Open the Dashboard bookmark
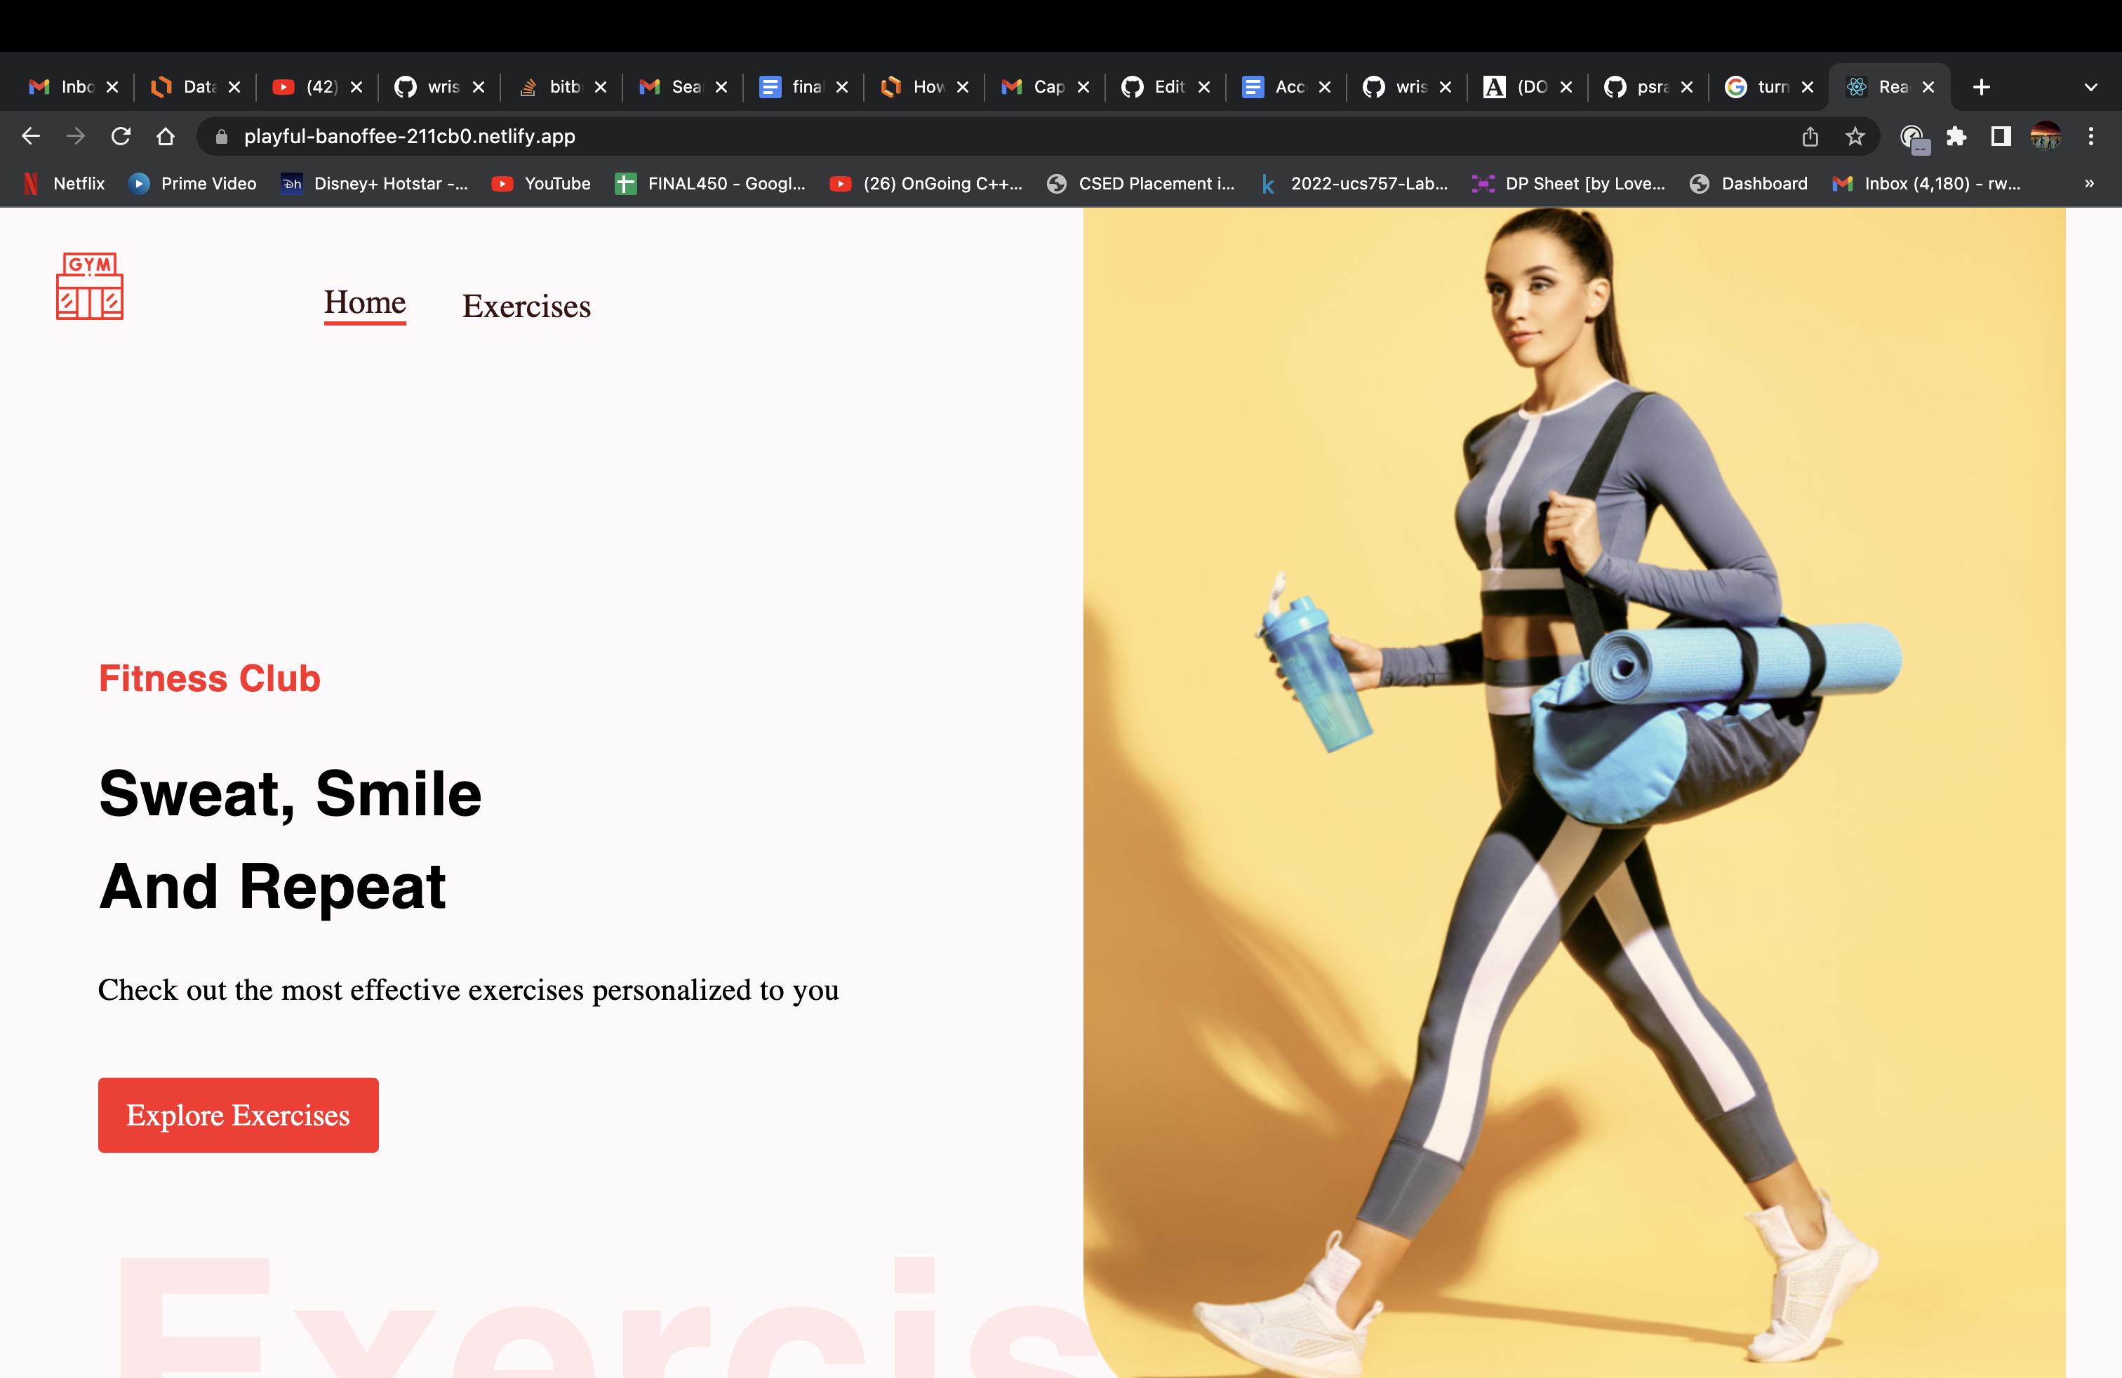Image resolution: width=2122 pixels, height=1378 pixels. [x=1749, y=184]
